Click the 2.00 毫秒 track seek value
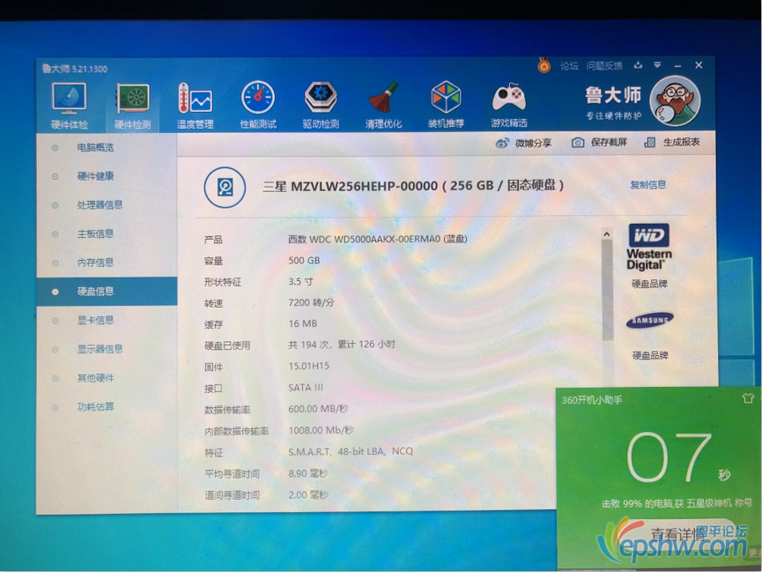Viewport: 762px width, 572px height. coord(308,495)
